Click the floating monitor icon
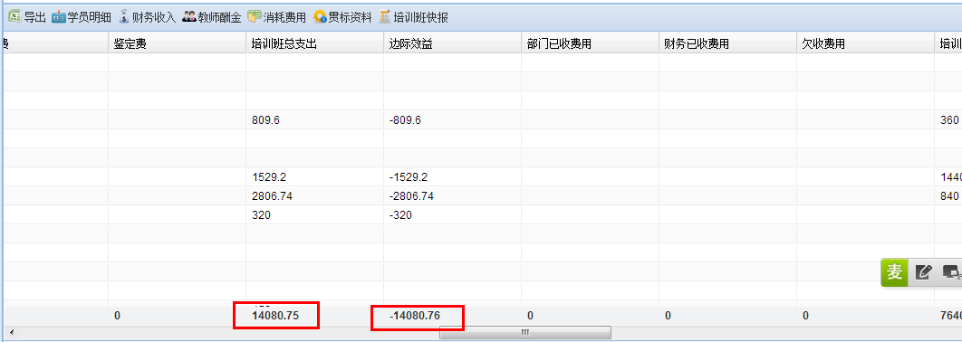The image size is (962, 342). pos(950,272)
